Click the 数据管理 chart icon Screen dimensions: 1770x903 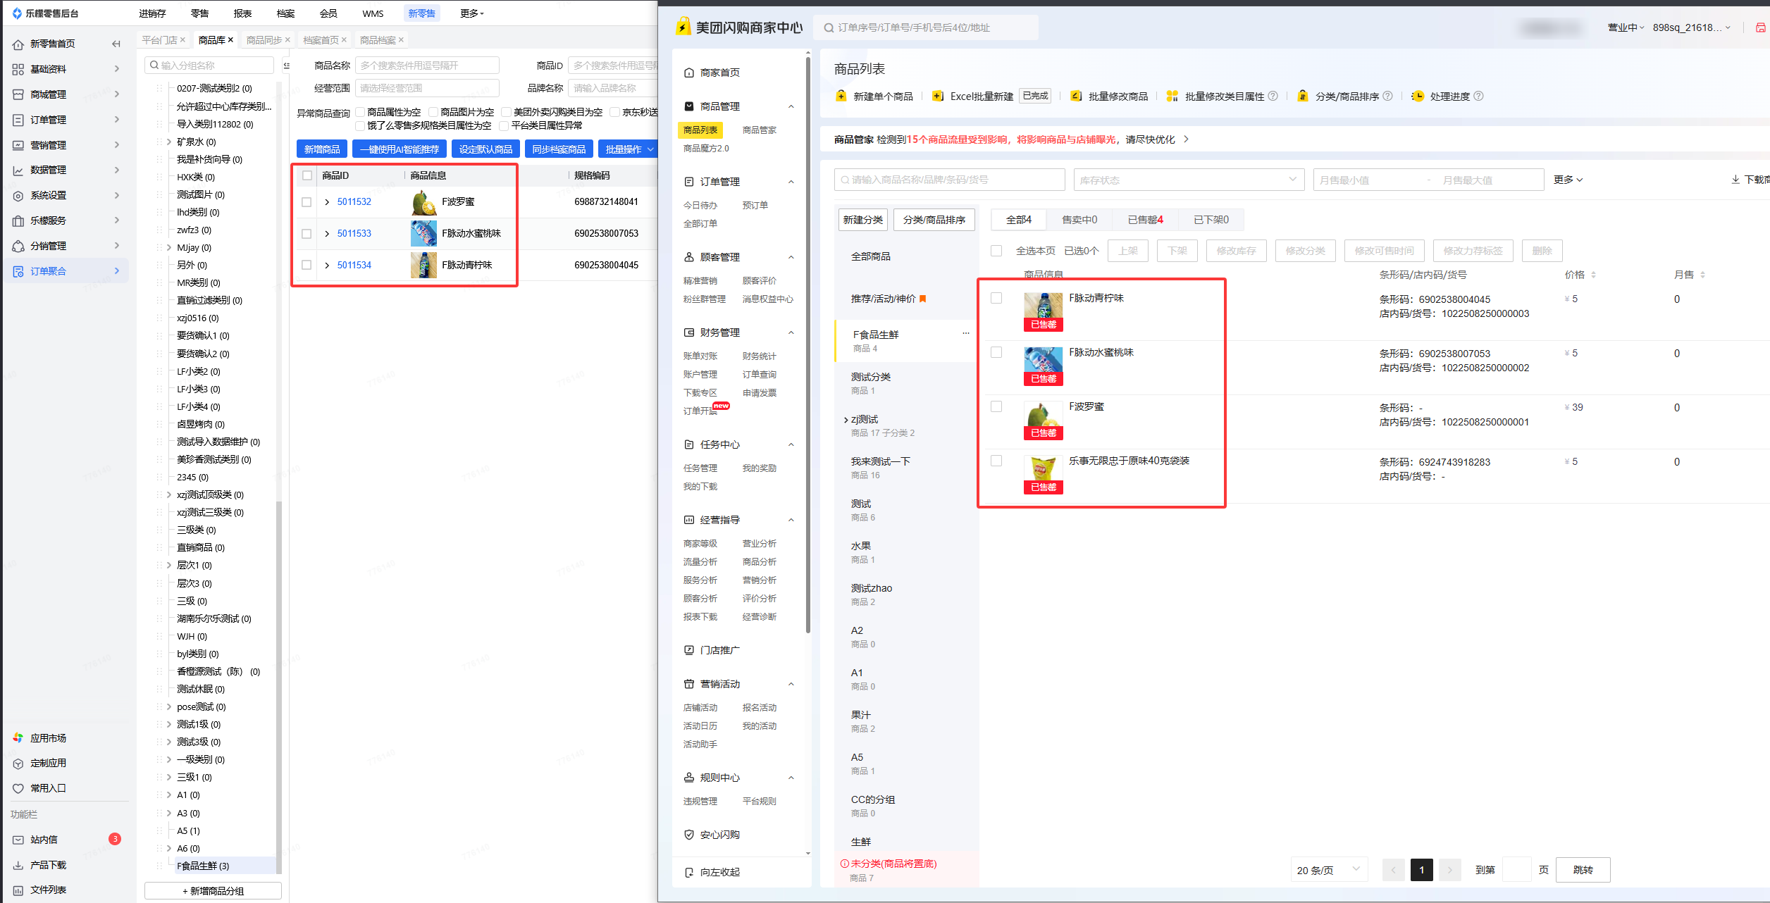18,170
